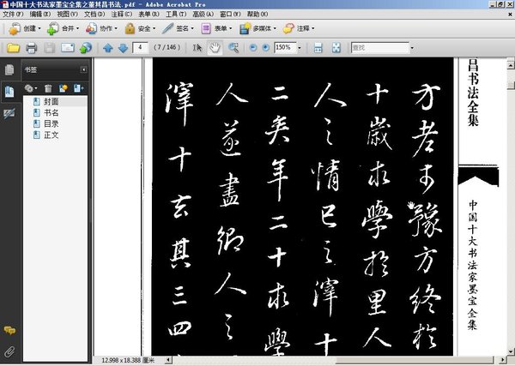Click the vertical scrollbar down arrow

pos(511,351)
